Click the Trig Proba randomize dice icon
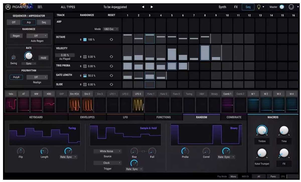This screenshot has height=182, width=301. click(85, 66)
